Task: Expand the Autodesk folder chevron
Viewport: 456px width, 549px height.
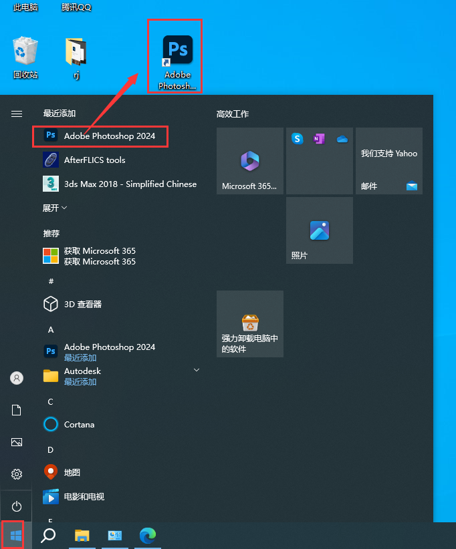Action: 197,370
